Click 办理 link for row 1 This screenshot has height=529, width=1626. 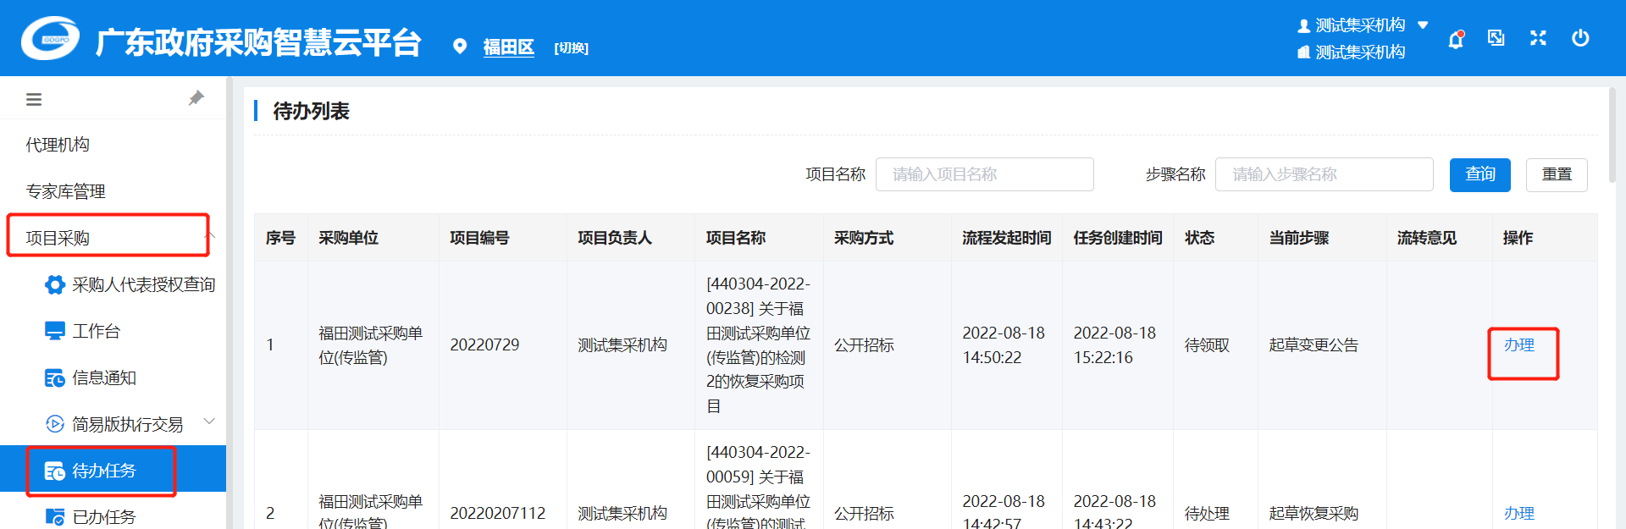point(1518,345)
